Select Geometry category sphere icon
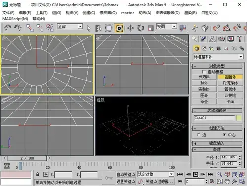Viewport: 247px width, 186px height. click(x=196, y=49)
